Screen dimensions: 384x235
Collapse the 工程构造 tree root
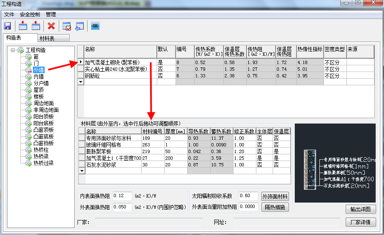pos(13,50)
